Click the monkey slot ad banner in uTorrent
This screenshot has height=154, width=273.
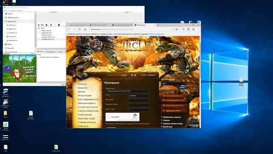click(20, 68)
